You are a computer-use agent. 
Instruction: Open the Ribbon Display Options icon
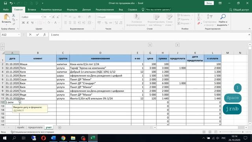coord(220,3)
